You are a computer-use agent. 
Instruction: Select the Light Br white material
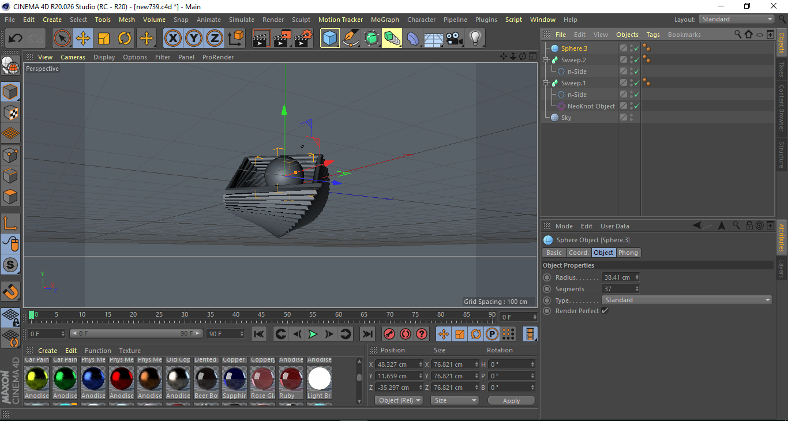coord(319,379)
